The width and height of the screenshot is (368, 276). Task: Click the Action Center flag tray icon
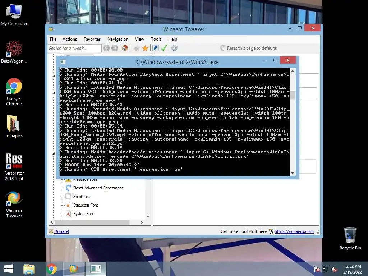click(x=317, y=269)
